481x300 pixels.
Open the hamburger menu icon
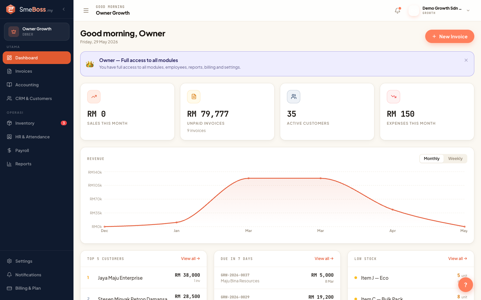[x=86, y=11]
